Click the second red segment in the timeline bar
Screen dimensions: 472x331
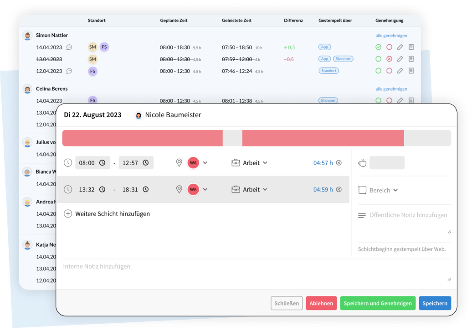(x=323, y=138)
